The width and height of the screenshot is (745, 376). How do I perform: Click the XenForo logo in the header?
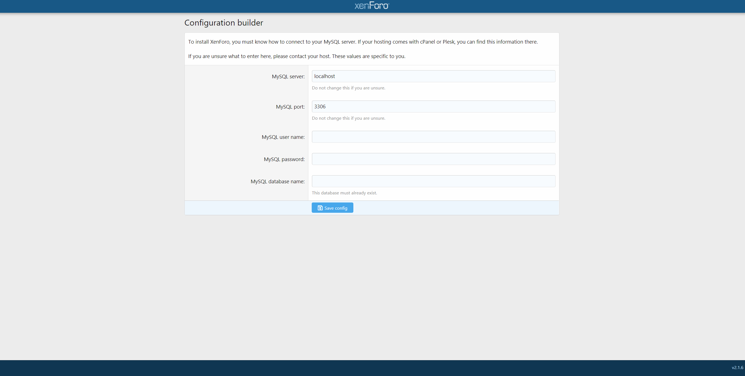point(372,6)
